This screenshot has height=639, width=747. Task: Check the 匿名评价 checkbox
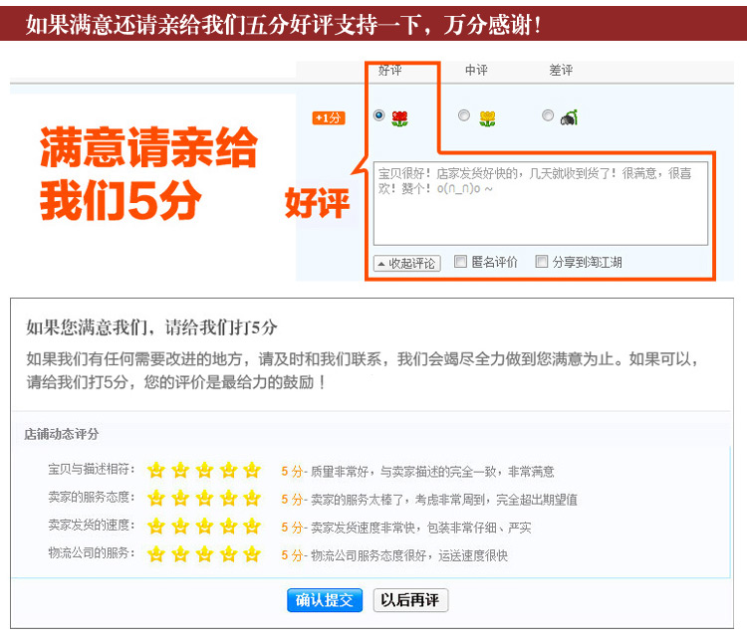point(460,262)
